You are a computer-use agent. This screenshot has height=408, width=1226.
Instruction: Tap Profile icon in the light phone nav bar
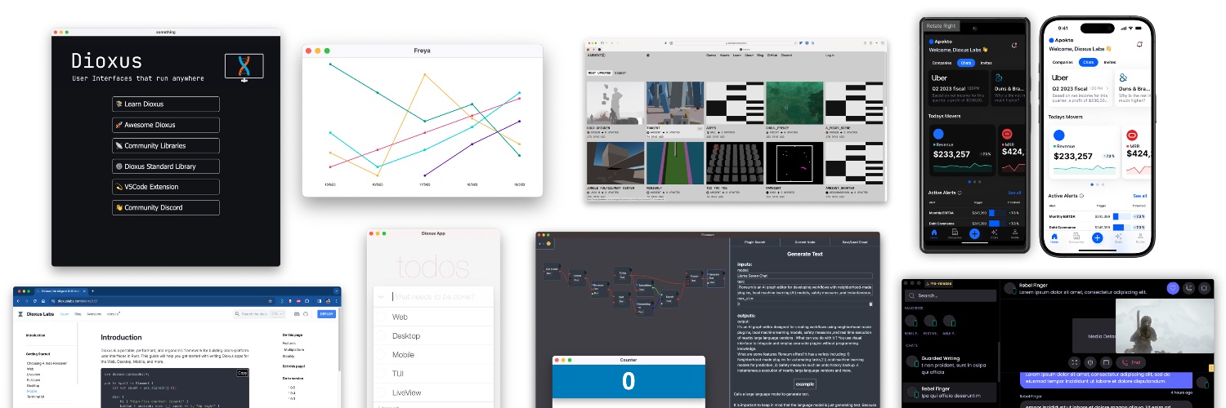pos(1140,238)
